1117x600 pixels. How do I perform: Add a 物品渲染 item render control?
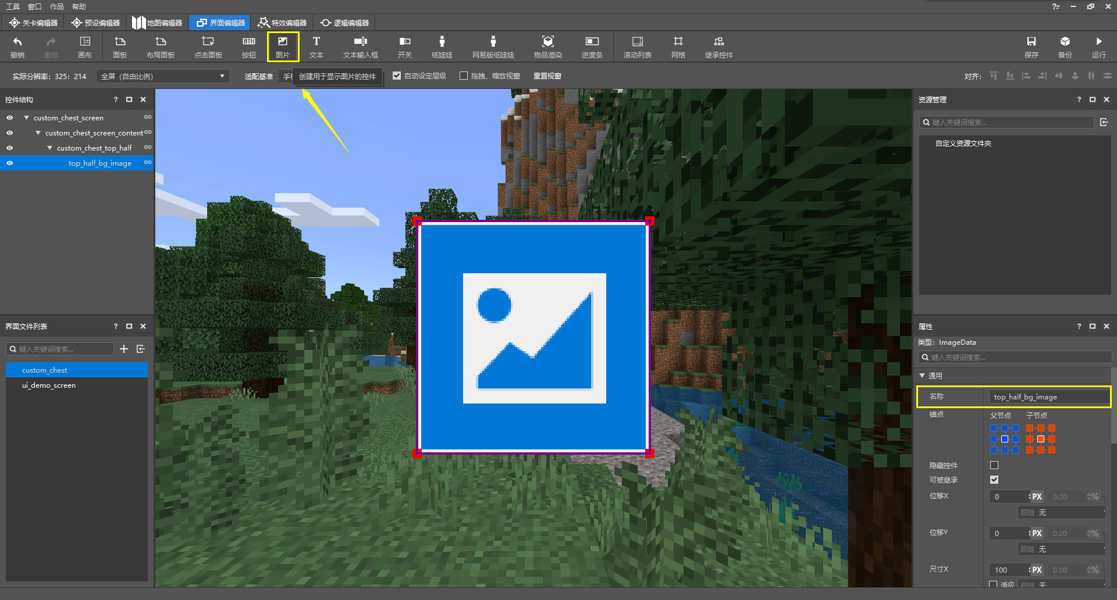click(548, 47)
